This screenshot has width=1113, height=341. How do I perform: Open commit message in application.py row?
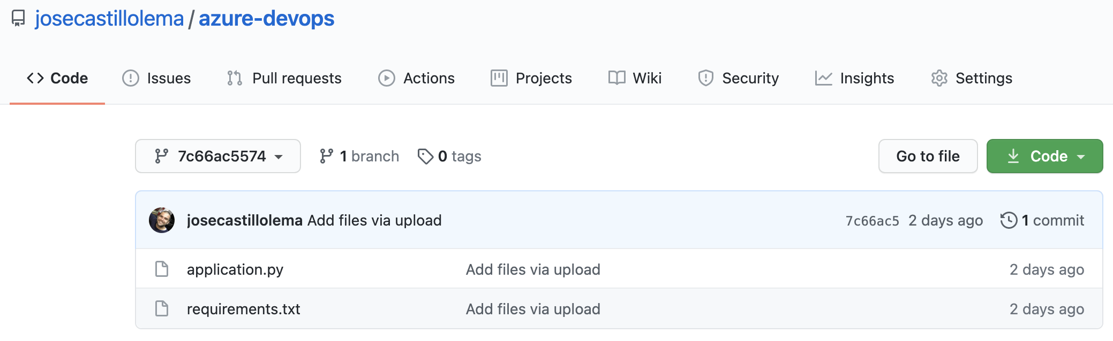533,269
